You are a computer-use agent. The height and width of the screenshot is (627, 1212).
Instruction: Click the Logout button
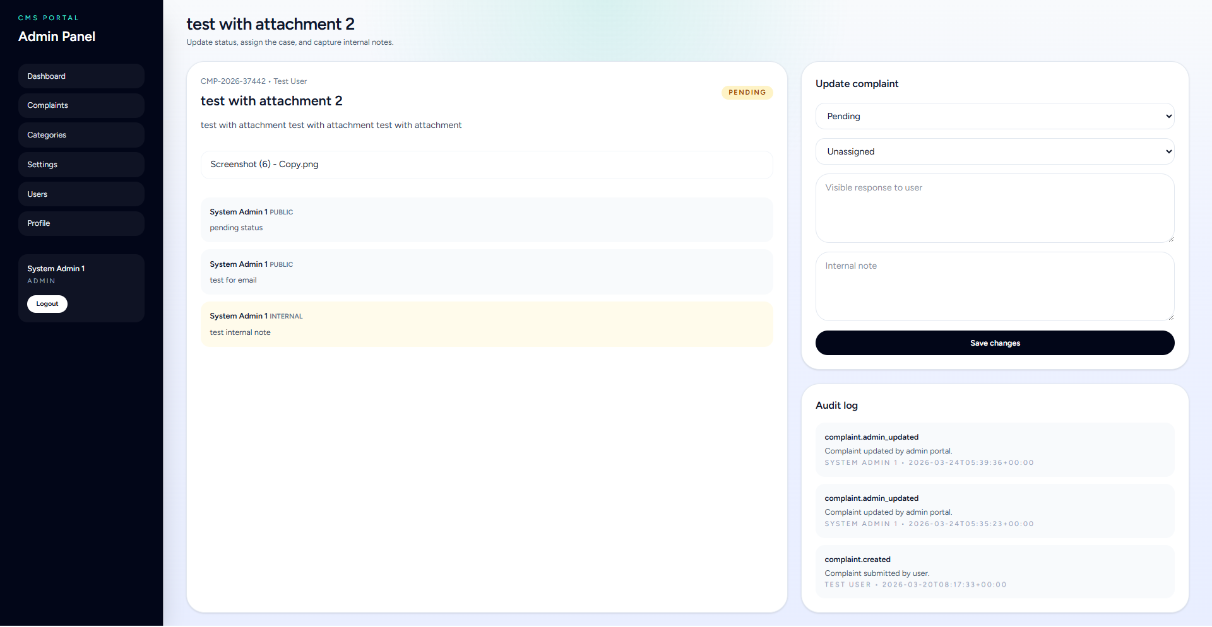coord(47,304)
